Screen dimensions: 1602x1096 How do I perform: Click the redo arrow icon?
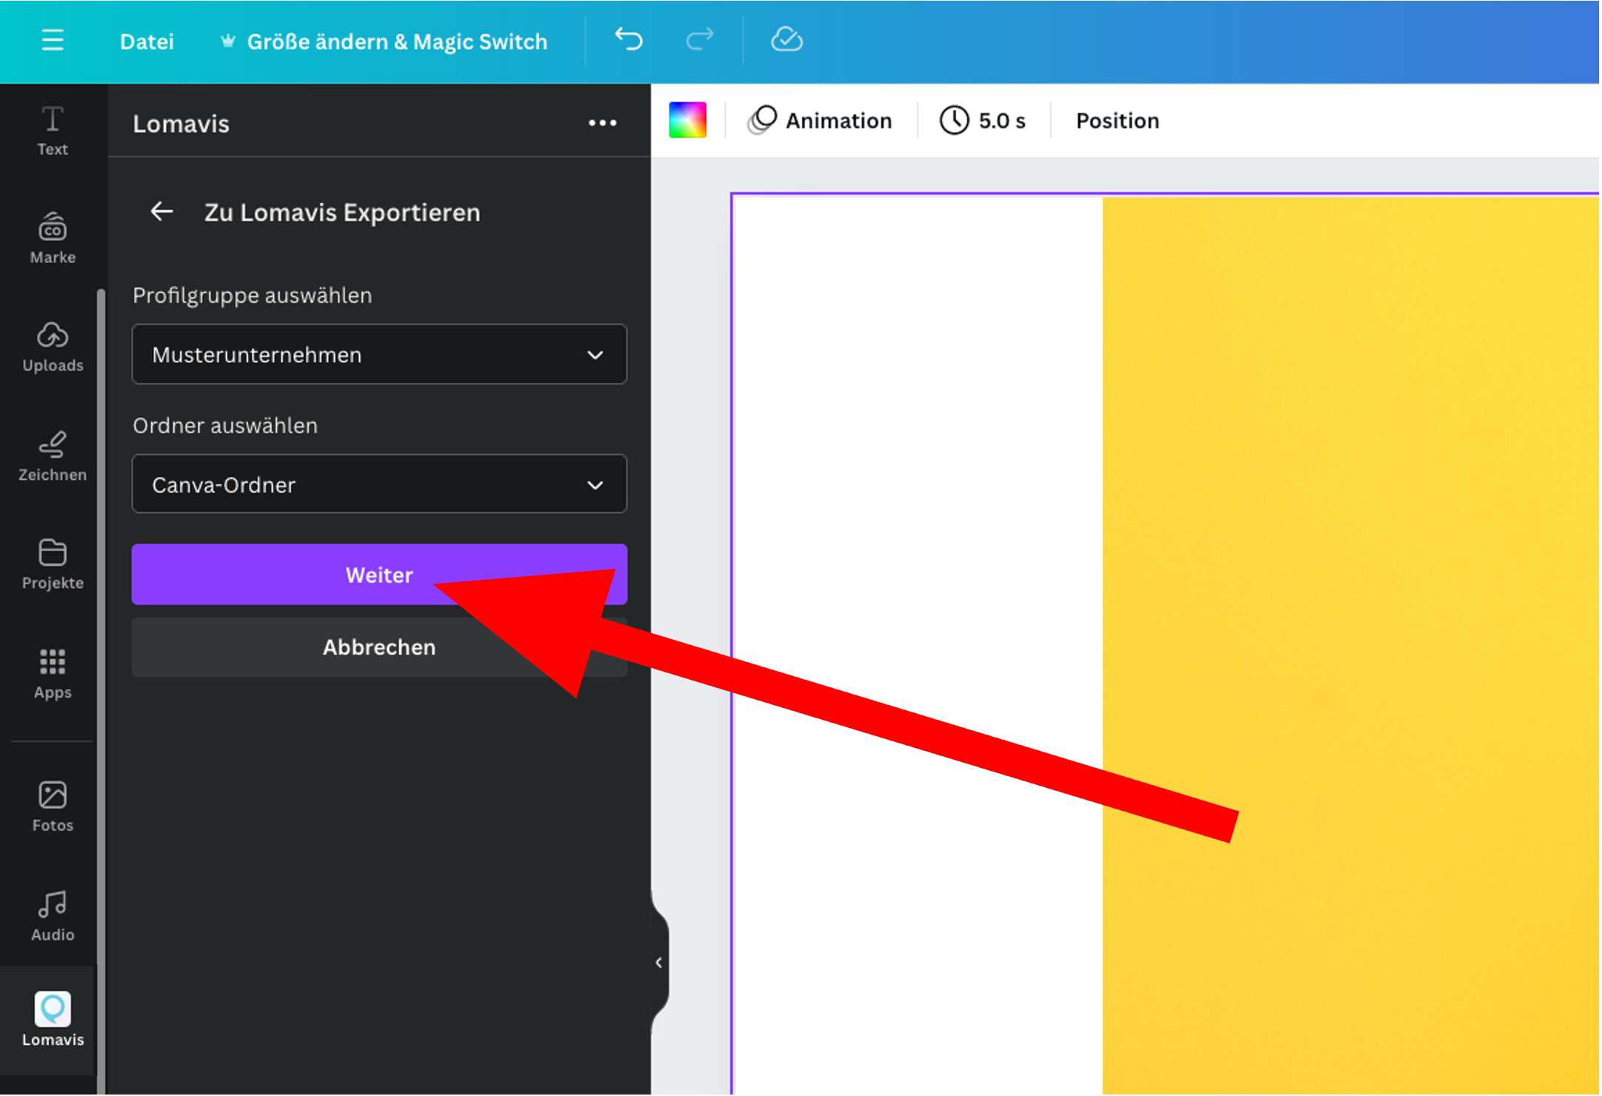point(698,40)
